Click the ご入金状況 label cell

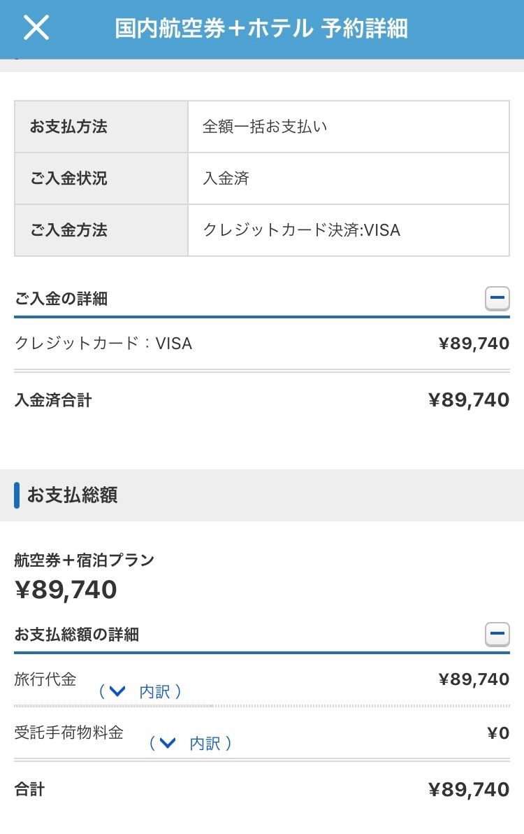coord(101,178)
